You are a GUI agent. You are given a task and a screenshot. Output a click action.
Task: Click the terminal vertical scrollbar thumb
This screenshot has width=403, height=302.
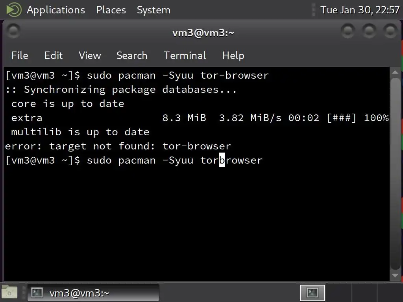395,174
